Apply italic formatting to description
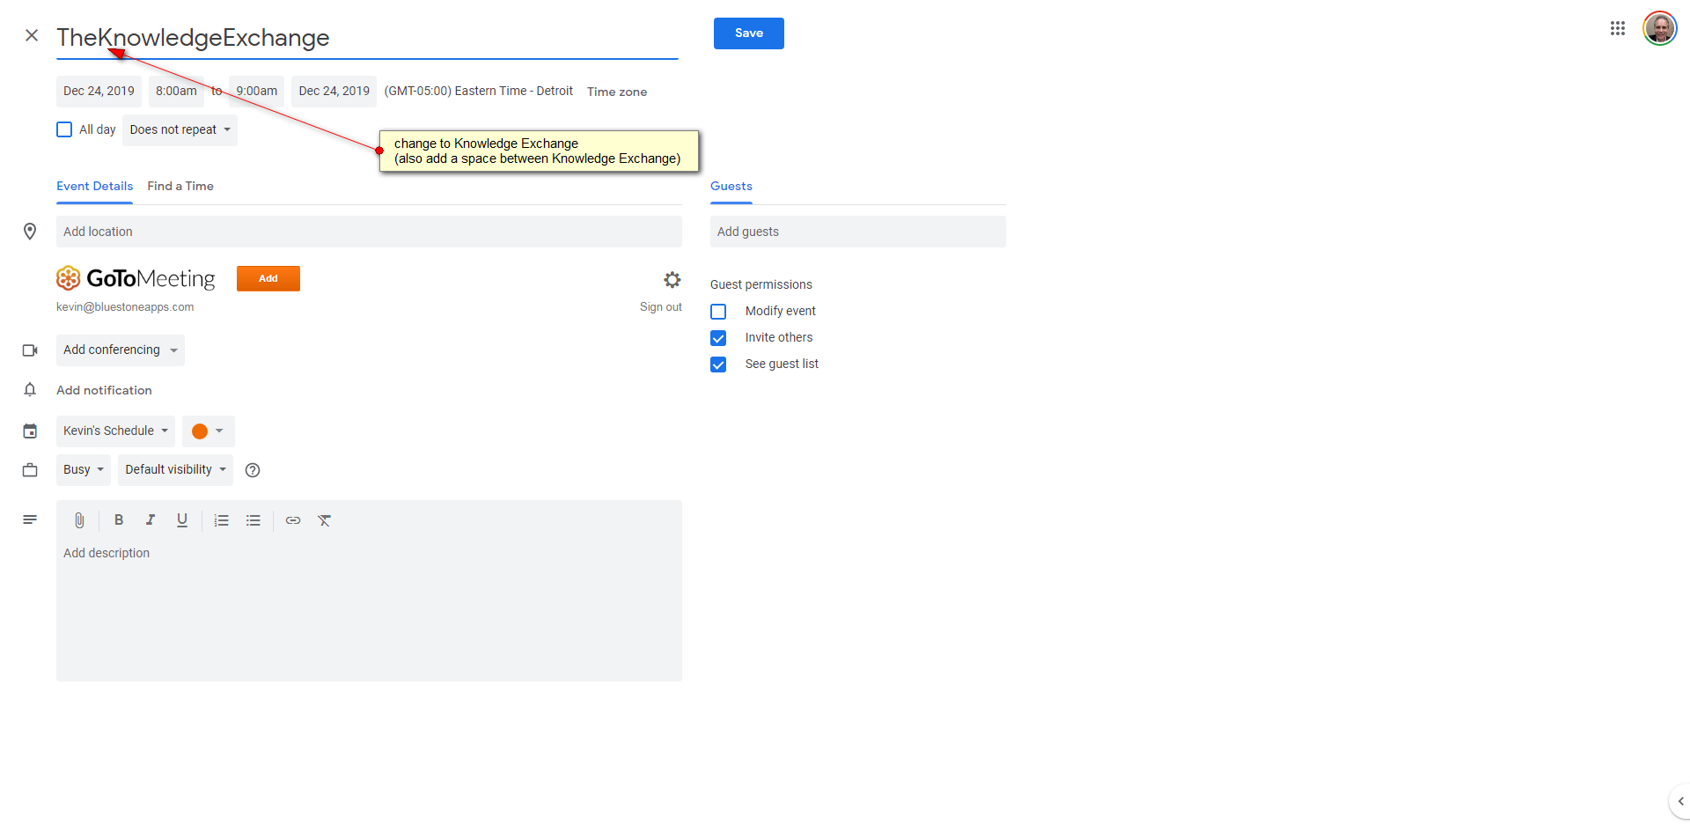The height and width of the screenshot is (825, 1690). [x=151, y=520]
